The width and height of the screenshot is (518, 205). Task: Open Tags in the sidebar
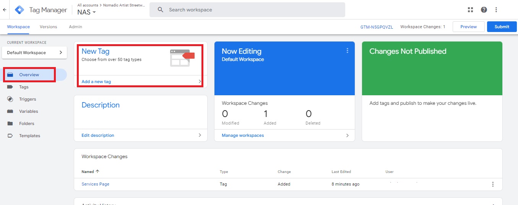(24, 87)
